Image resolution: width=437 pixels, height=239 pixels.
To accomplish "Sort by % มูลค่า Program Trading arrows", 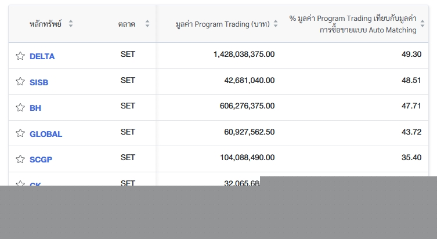I will click(422, 24).
